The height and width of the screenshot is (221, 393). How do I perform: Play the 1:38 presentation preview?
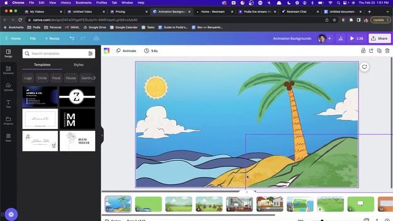[356, 38]
